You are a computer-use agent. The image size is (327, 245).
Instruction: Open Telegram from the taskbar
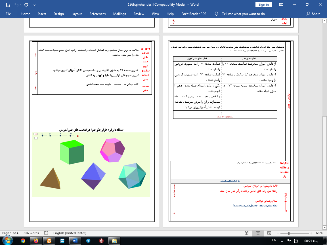88,241
